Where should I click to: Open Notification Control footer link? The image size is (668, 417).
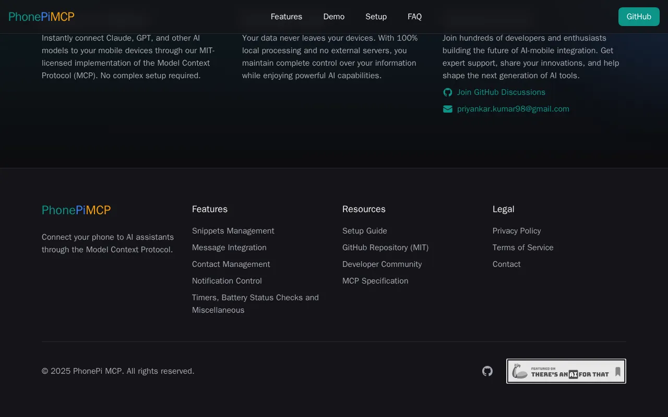227,281
